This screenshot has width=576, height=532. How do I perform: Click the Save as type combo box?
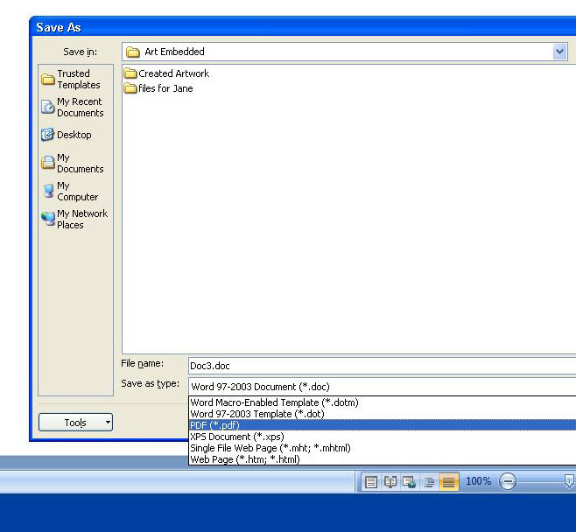click(382, 387)
